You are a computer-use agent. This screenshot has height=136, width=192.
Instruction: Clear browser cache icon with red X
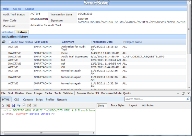(8, 106)
